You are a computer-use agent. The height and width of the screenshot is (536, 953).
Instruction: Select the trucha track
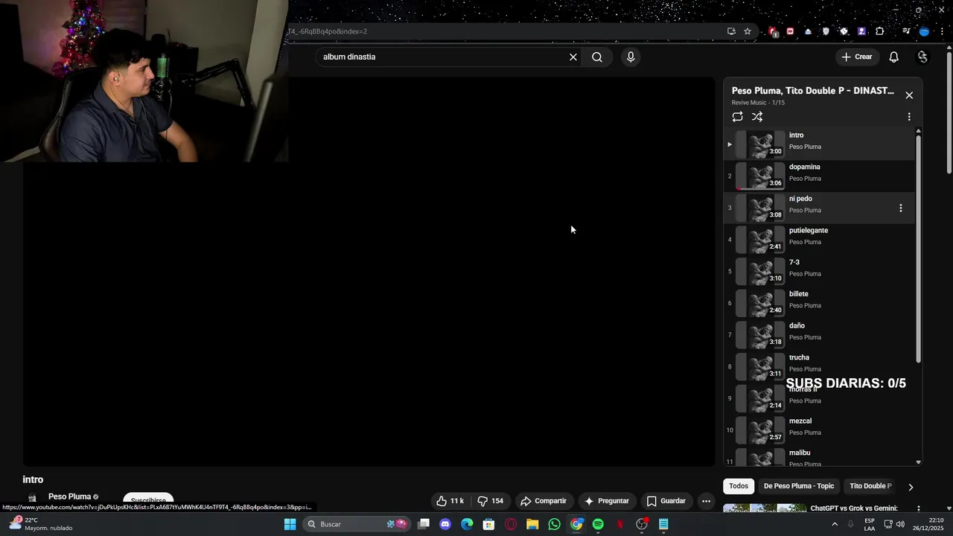click(x=820, y=367)
